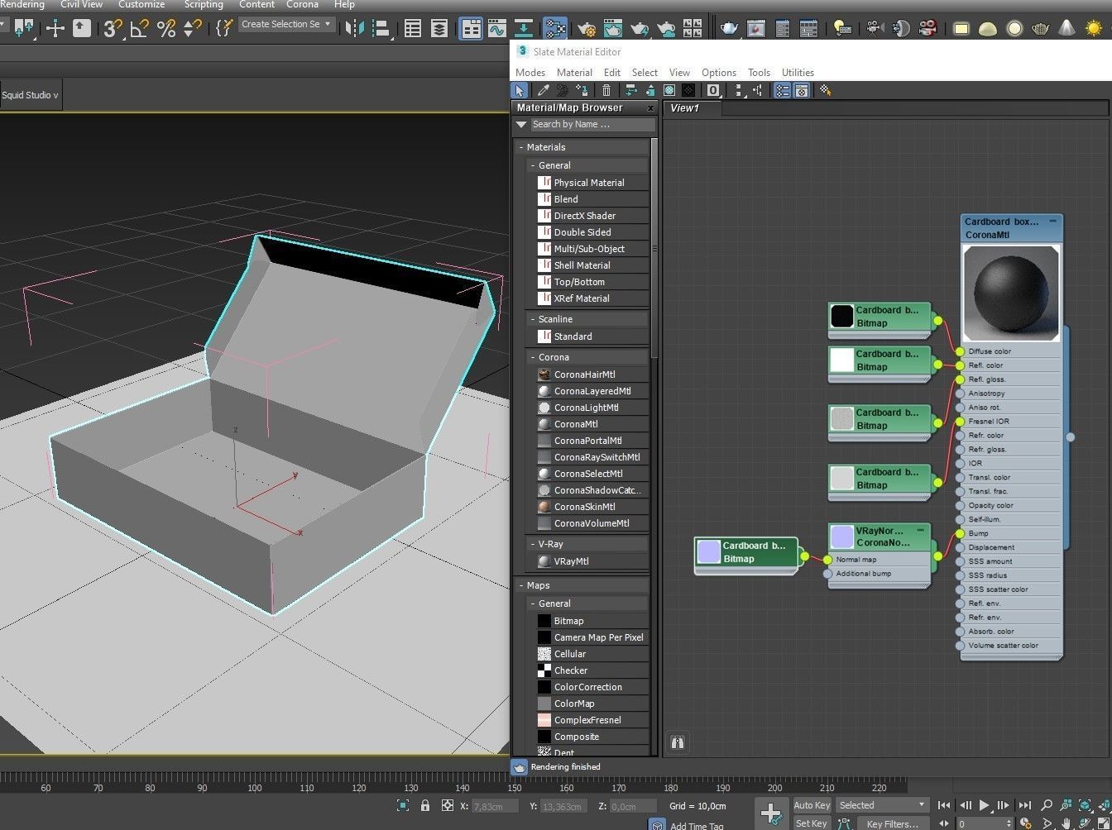This screenshot has height=830, width=1112.
Task: Collapse the Maps rollout
Action: [x=521, y=585]
